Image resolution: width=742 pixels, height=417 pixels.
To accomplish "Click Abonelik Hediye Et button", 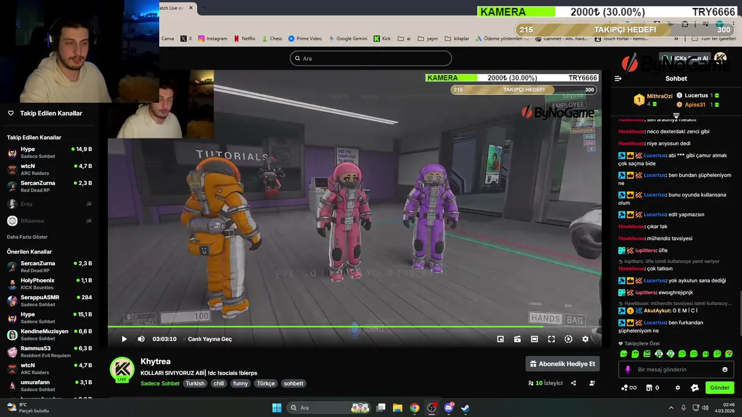I will 562,364.
